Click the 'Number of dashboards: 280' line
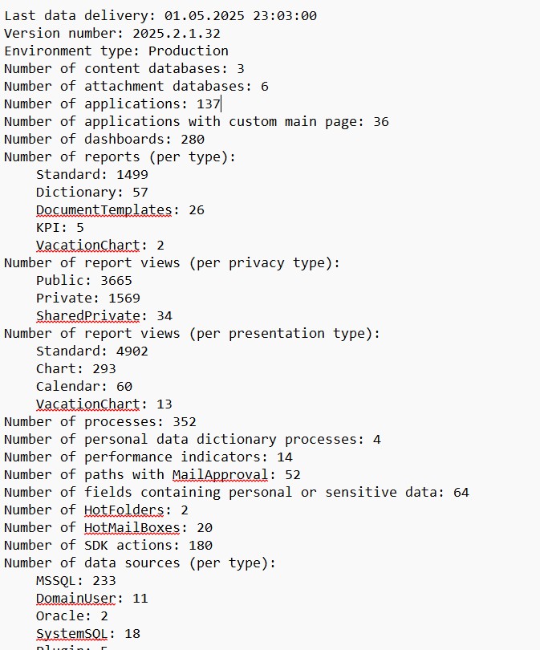This screenshot has width=540, height=650. (104, 140)
